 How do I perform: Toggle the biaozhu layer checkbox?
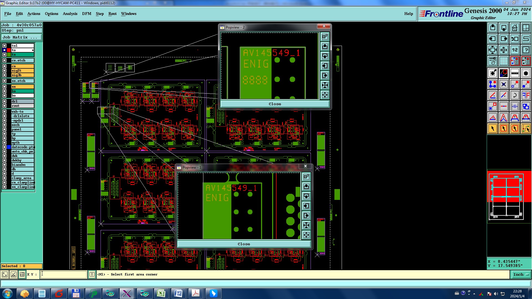point(4,165)
